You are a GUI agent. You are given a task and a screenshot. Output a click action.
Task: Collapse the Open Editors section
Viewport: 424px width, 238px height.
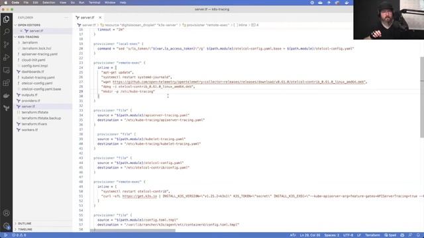pyautogui.click(x=29, y=25)
